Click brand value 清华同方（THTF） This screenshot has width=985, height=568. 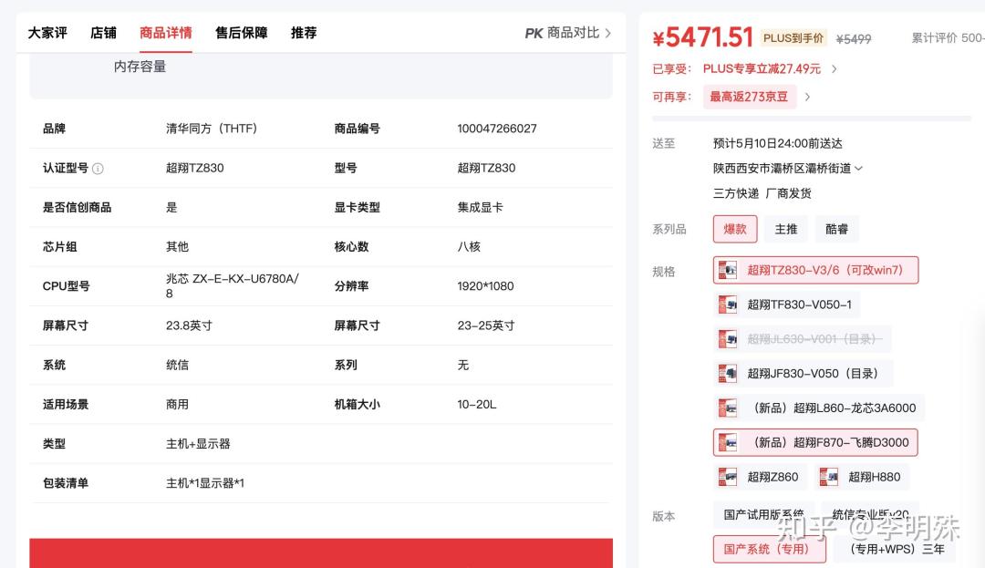(x=212, y=129)
